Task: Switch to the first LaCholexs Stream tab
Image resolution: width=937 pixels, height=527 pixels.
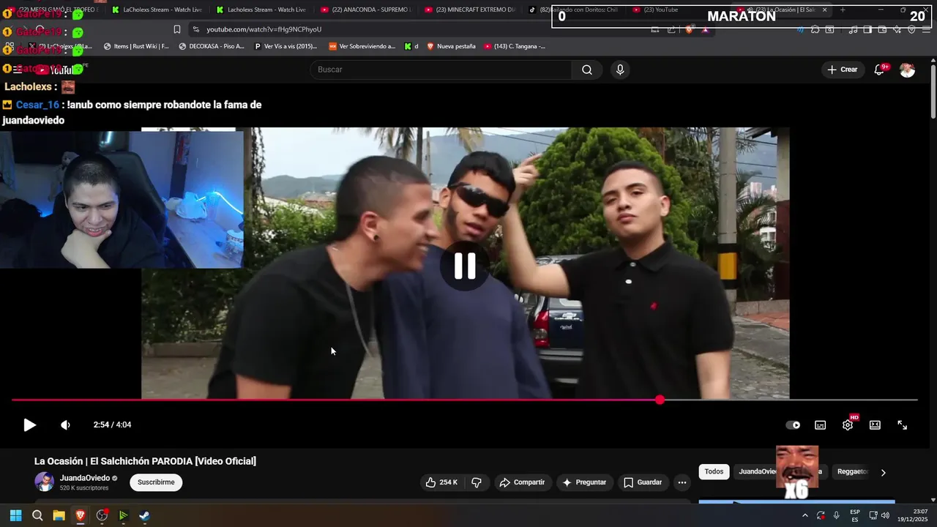Action: pyautogui.click(x=157, y=10)
